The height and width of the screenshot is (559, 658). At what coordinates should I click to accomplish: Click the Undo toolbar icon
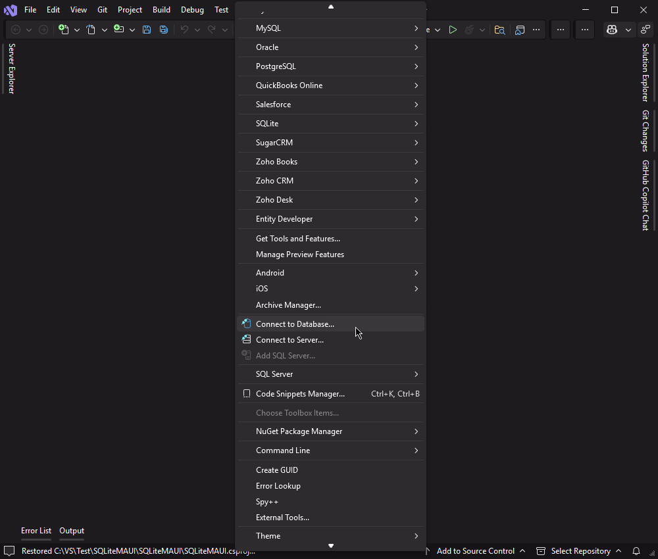coord(185,30)
